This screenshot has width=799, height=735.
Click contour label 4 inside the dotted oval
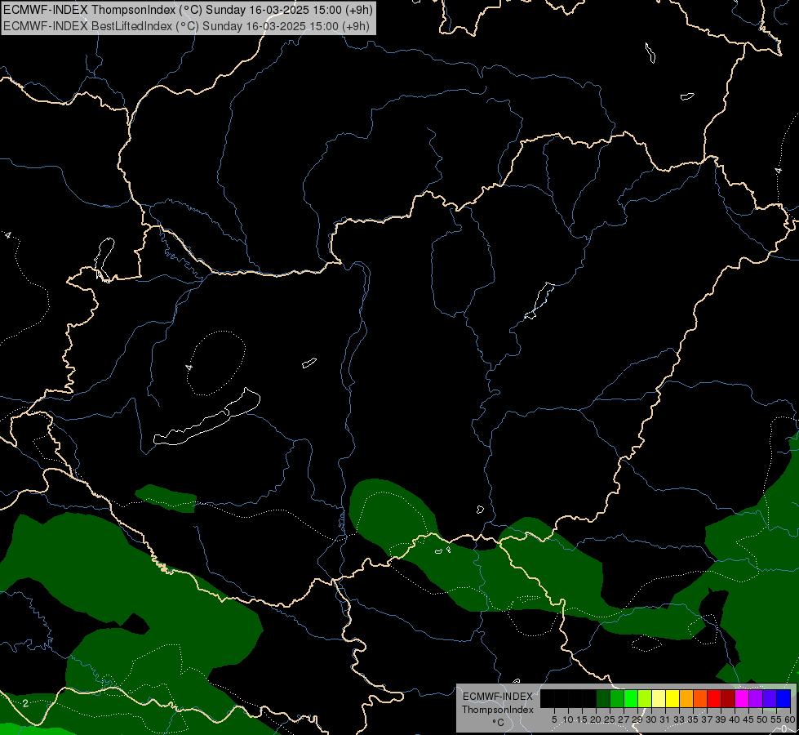(189, 367)
